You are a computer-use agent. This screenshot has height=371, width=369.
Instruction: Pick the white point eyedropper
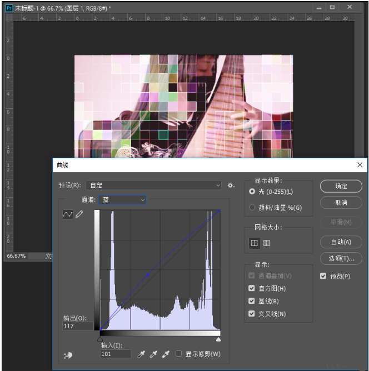(166, 354)
